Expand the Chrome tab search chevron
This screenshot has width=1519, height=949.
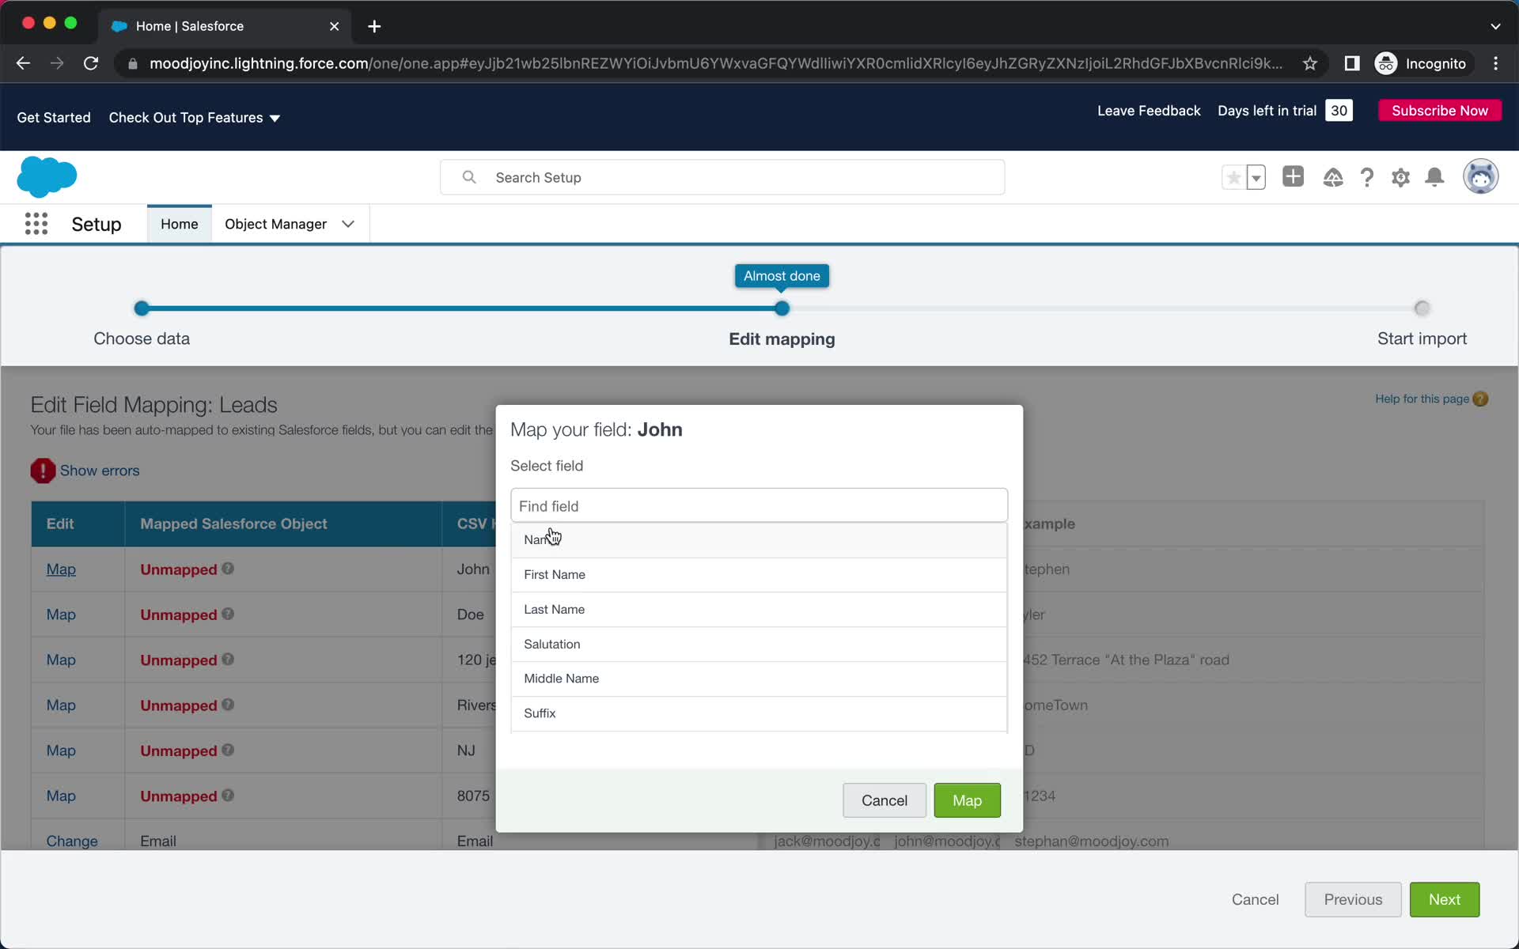coord(1495,26)
